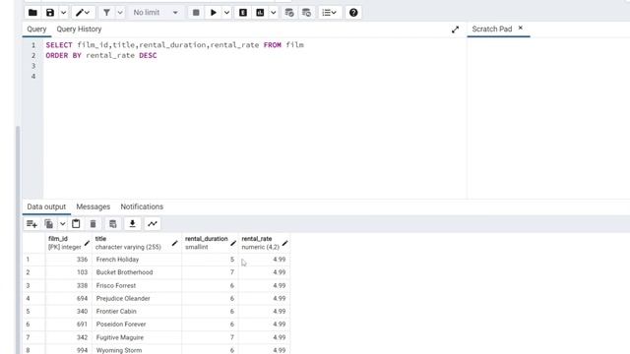The width and height of the screenshot is (630, 354).
Task: Save data changes icon
Action: tap(113, 224)
